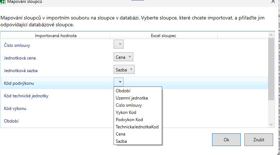This screenshot has height=155, width=280.
Task: Collapse the Kód podvýkonu dropdown
Action: point(119,82)
